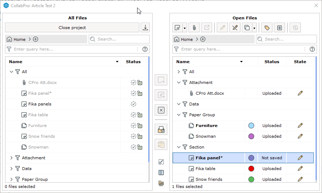This screenshot has height=193, width=322.
Task: Click the query help icon in All Files
Action: pos(145,49)
